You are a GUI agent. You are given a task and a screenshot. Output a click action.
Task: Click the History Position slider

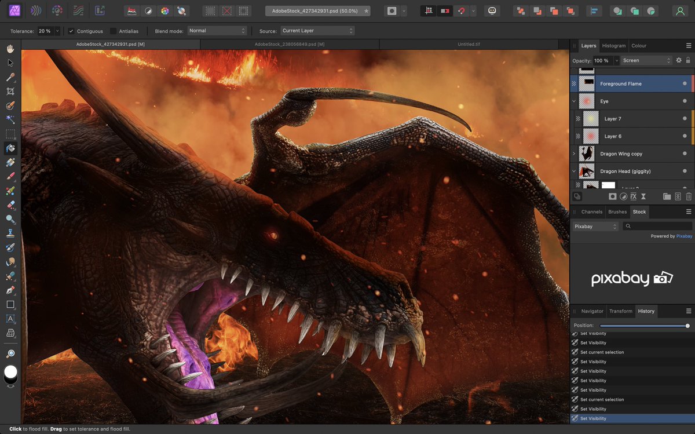tap(643, 326)
